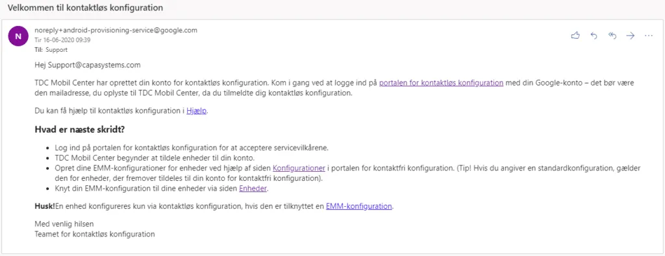The width and height of the screenshot is (665, 256).
Task: Reply all with the double-arrow icon
Action: (x=612, y=36)
